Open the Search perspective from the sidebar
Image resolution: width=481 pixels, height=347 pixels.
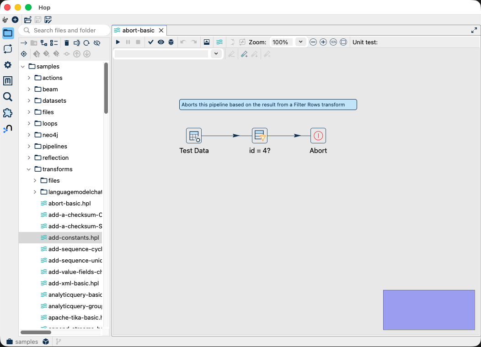pos(7,96)
